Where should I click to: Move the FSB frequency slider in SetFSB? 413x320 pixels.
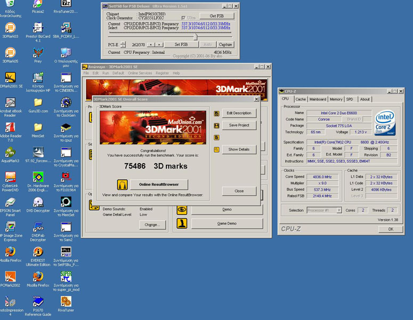[x=195, y=37]
